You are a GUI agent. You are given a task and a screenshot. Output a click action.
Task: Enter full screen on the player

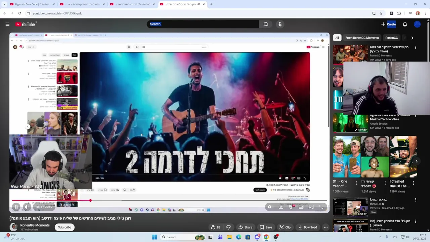(321, 207)
